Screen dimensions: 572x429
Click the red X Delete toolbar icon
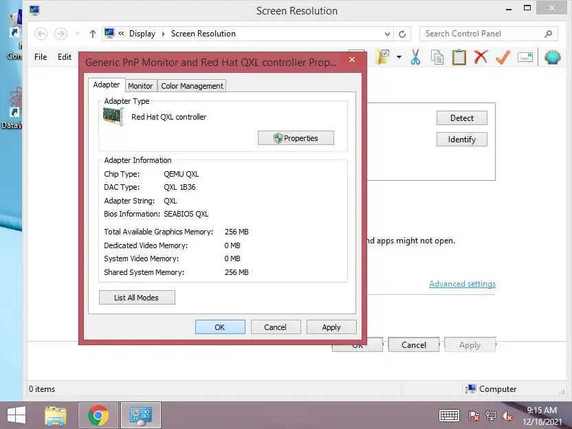[x=481, y=57]
